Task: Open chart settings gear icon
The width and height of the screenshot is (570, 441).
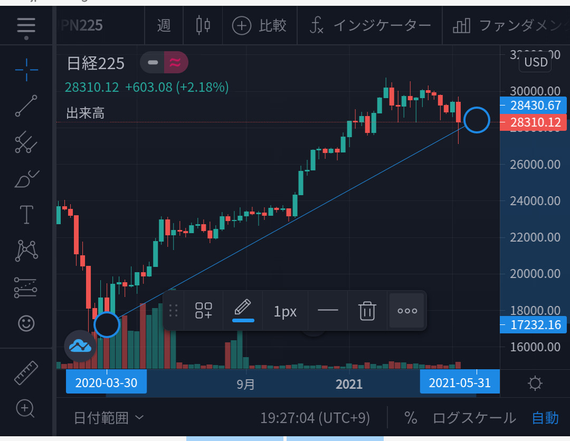Action: pyautogui.click(x=535, y=384)
